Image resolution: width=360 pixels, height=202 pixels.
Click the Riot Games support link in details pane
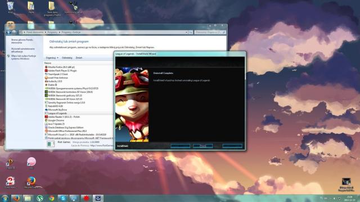click(102, 145)
